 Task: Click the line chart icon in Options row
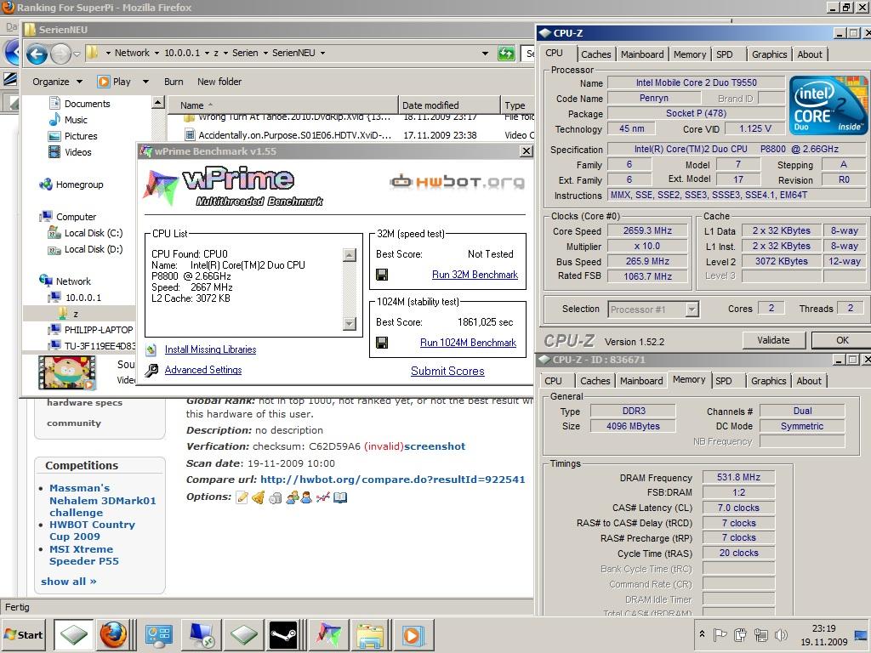click(x=322, y=497)
